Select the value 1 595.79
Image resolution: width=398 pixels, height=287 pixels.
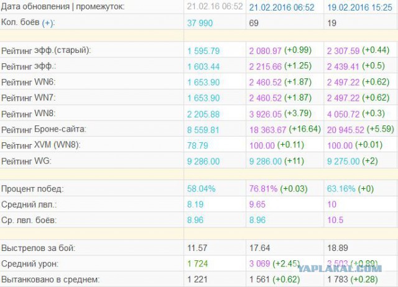pos(203,51)
